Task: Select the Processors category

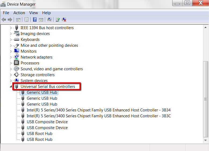Action: (30, 63)
